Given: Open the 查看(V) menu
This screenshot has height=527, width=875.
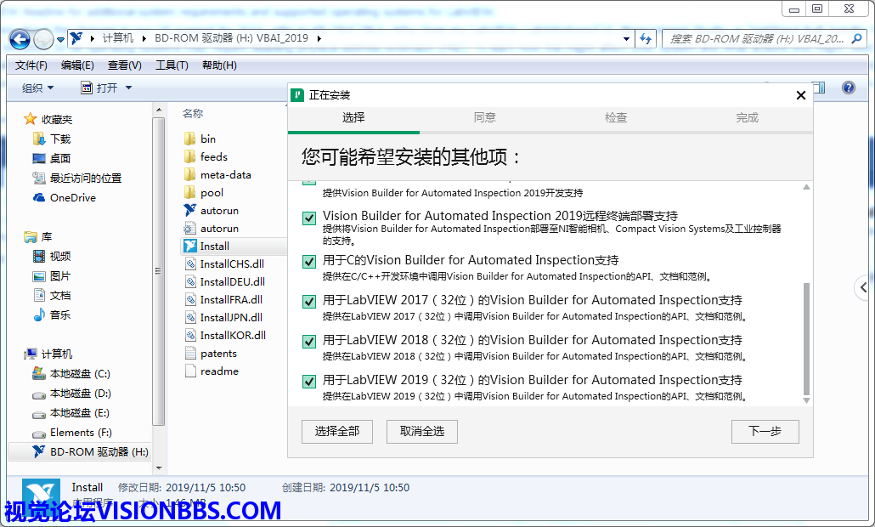Looking at the screenshot, I should (x=124, y=65).
